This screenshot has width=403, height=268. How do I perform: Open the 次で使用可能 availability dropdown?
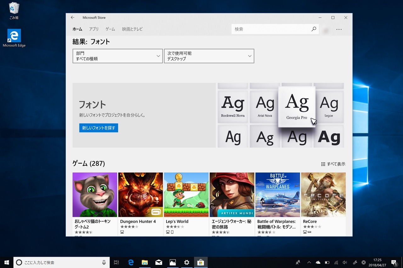click(209, 56)
